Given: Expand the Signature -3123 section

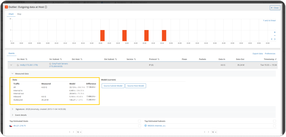Looking at the screenshot, I should pos(13,109).
